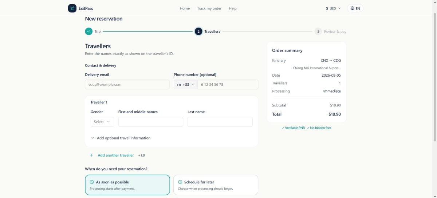
Task: Click the Review & pay step label
Action: (x=335, y=32)
